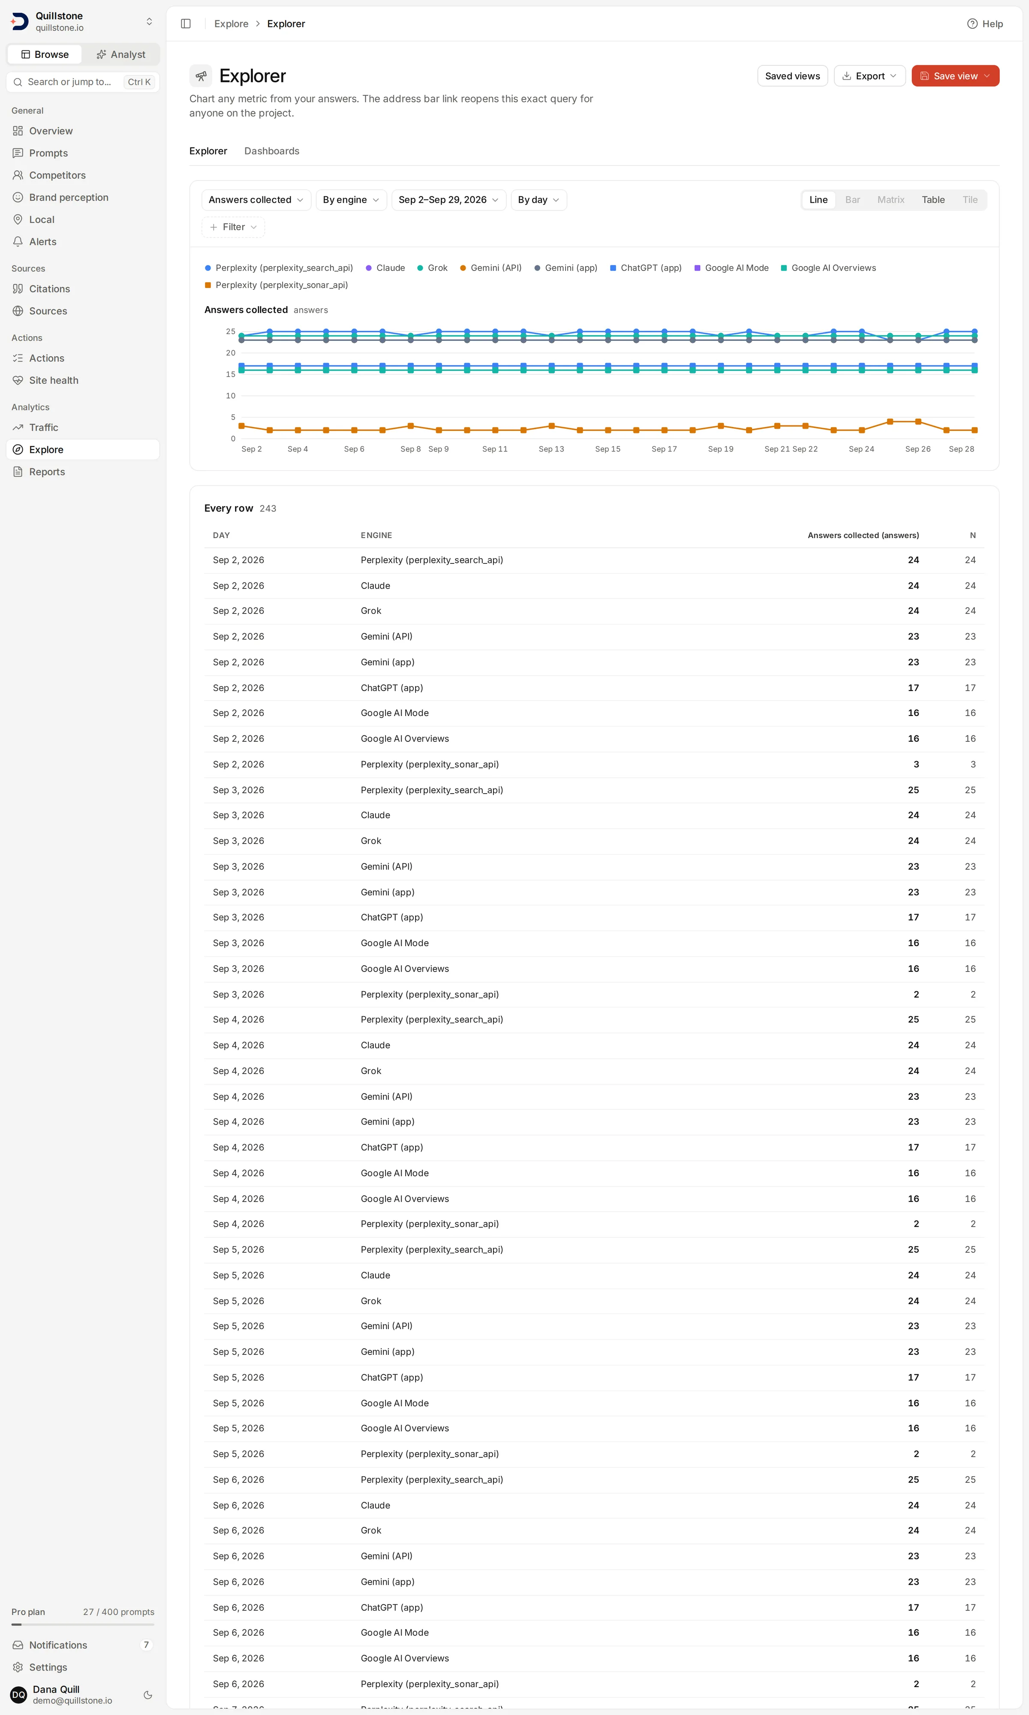
Task: Click the red Save view button
Action: coord(955,76)
